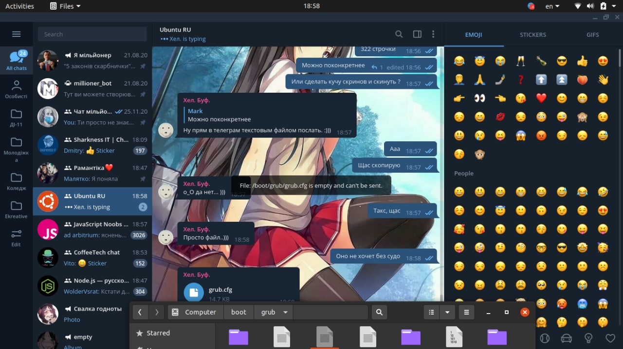
Task: Click the boot breadcrumb button
Action: pos(238,312)
